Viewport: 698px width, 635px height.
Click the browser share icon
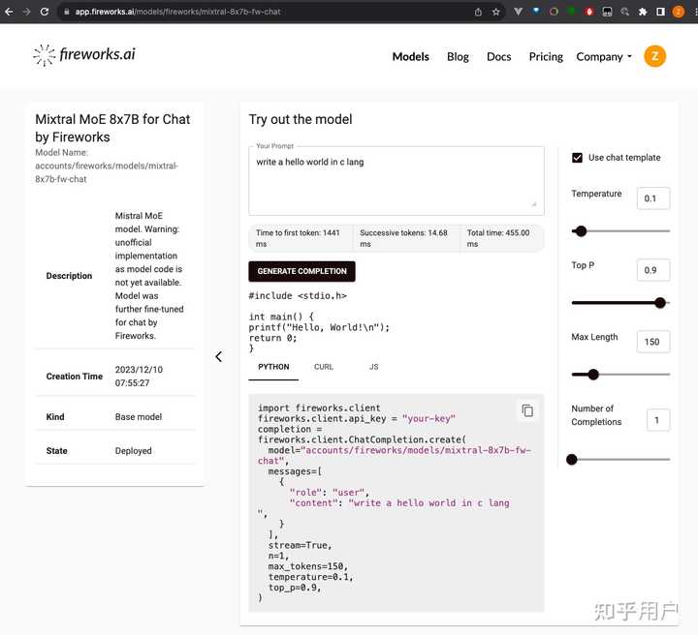coord(478,12)
